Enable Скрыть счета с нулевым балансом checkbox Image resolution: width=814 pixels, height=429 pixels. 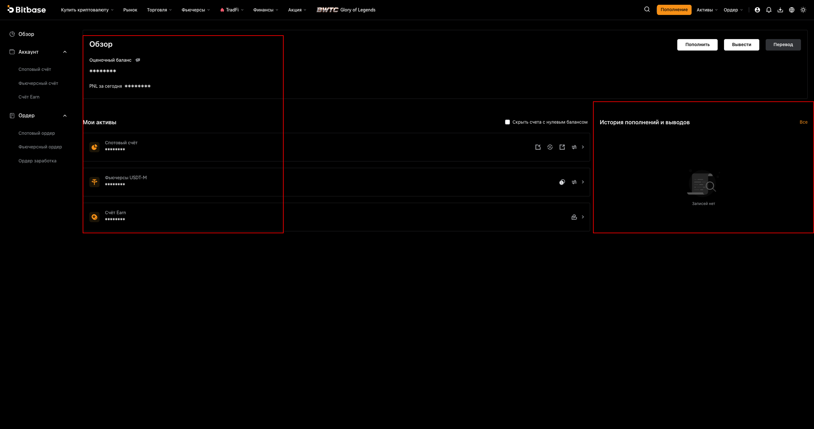click(507, 122)
